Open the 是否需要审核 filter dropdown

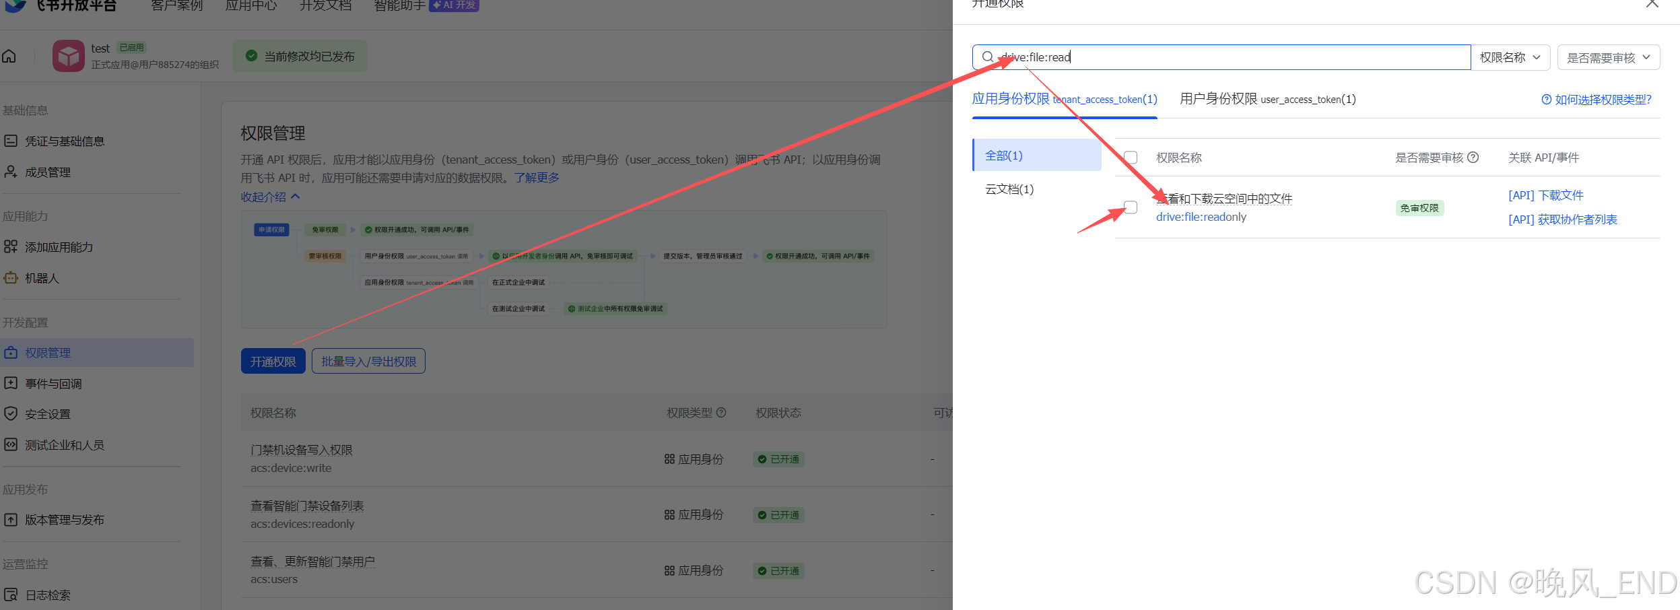[1608, 58]
